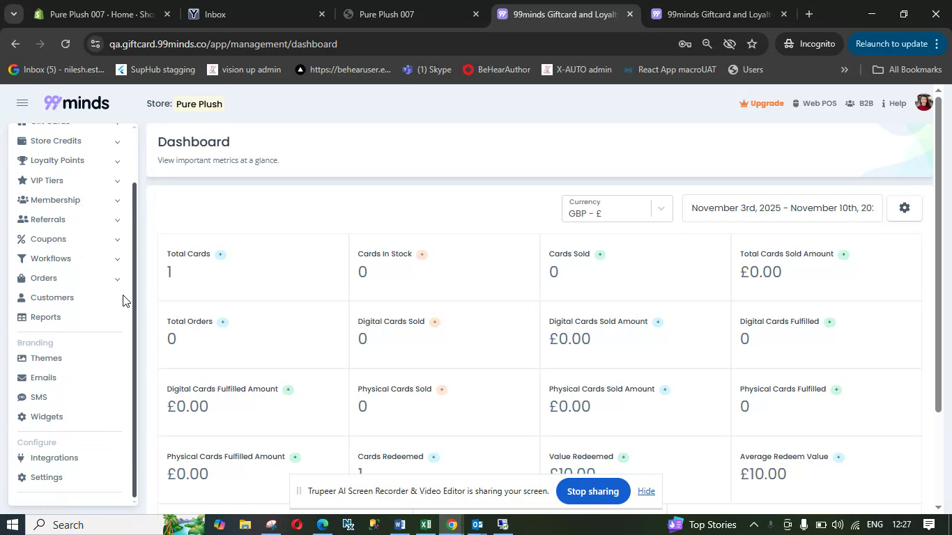Open Emails under Branding
The width and height of the screenshot is (952, 535).
(x=43, y=378)
